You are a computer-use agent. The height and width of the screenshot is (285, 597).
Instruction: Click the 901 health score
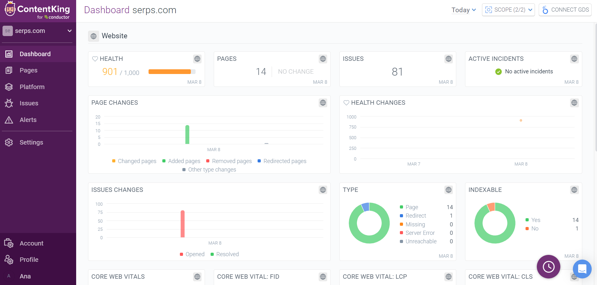tap(110, 72)
